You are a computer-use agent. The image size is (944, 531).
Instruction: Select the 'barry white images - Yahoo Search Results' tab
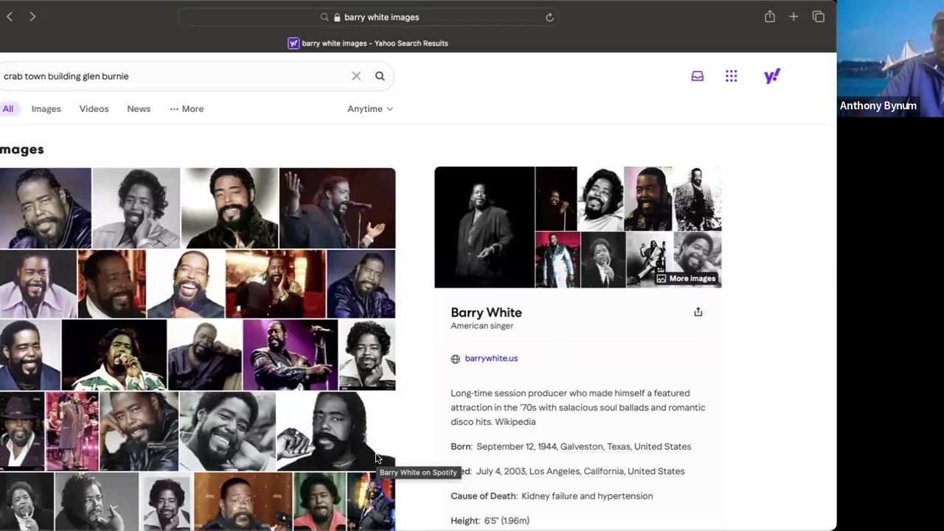368,43
